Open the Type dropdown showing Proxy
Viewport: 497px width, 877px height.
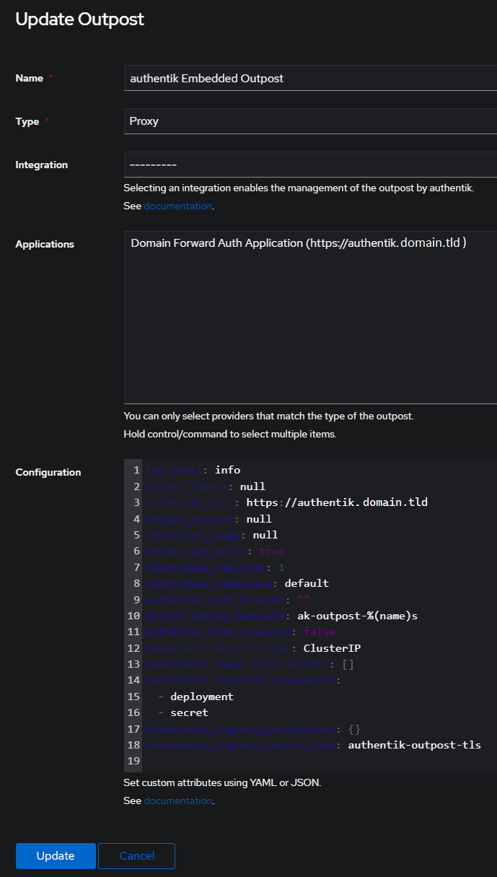click(310, 121)
